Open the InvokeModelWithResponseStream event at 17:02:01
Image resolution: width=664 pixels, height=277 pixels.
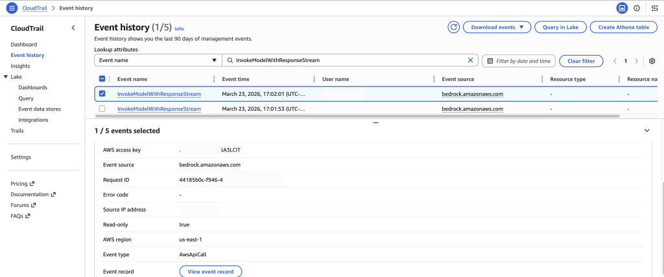[x=159, y=94]
